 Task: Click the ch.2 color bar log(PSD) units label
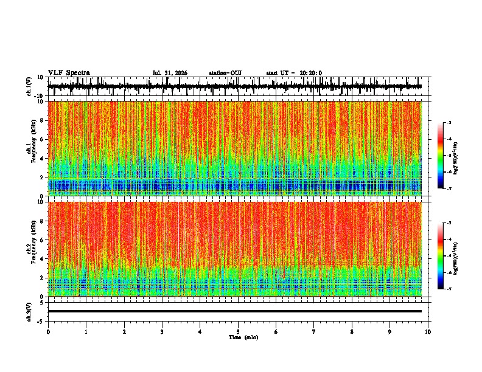[455, 258]
